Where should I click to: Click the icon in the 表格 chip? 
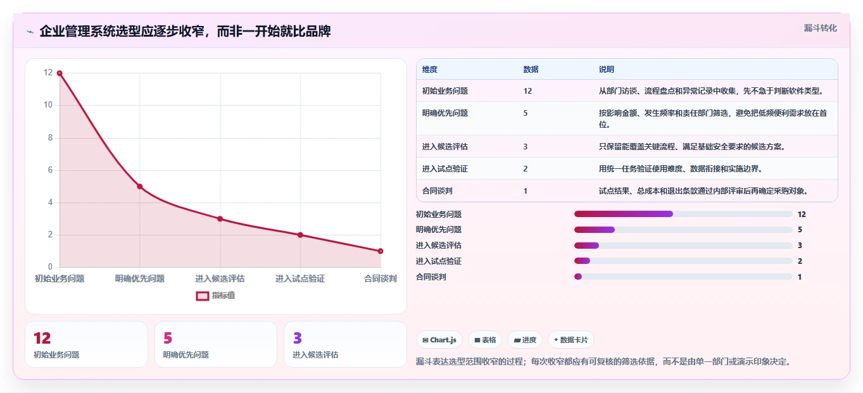coord(477,340)
